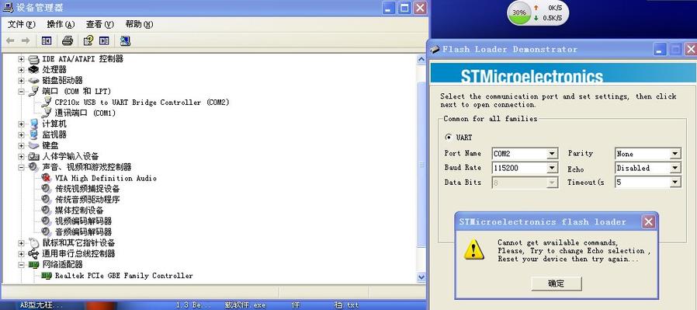Select the 监视器 monitor icon
Viewport: 697px width, 310px height.
[x=34, y=134]
